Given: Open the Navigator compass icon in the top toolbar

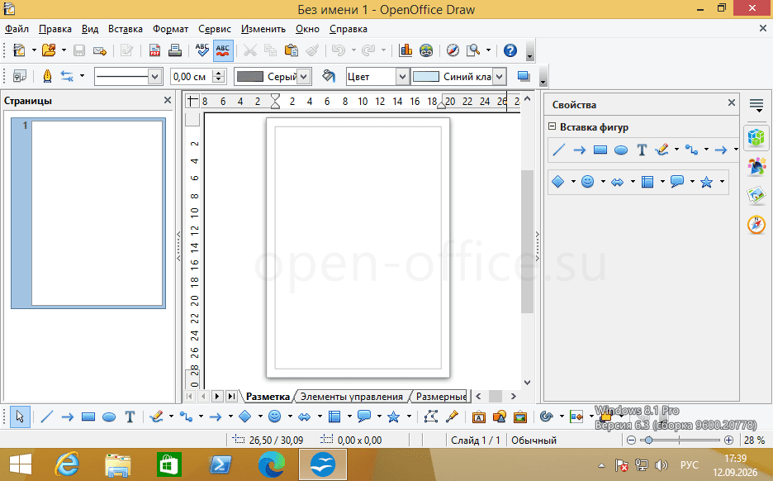Looking at the screenshot, I should (x=453, y=50).
